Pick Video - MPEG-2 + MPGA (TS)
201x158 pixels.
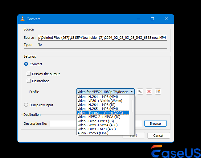[103, 117]
